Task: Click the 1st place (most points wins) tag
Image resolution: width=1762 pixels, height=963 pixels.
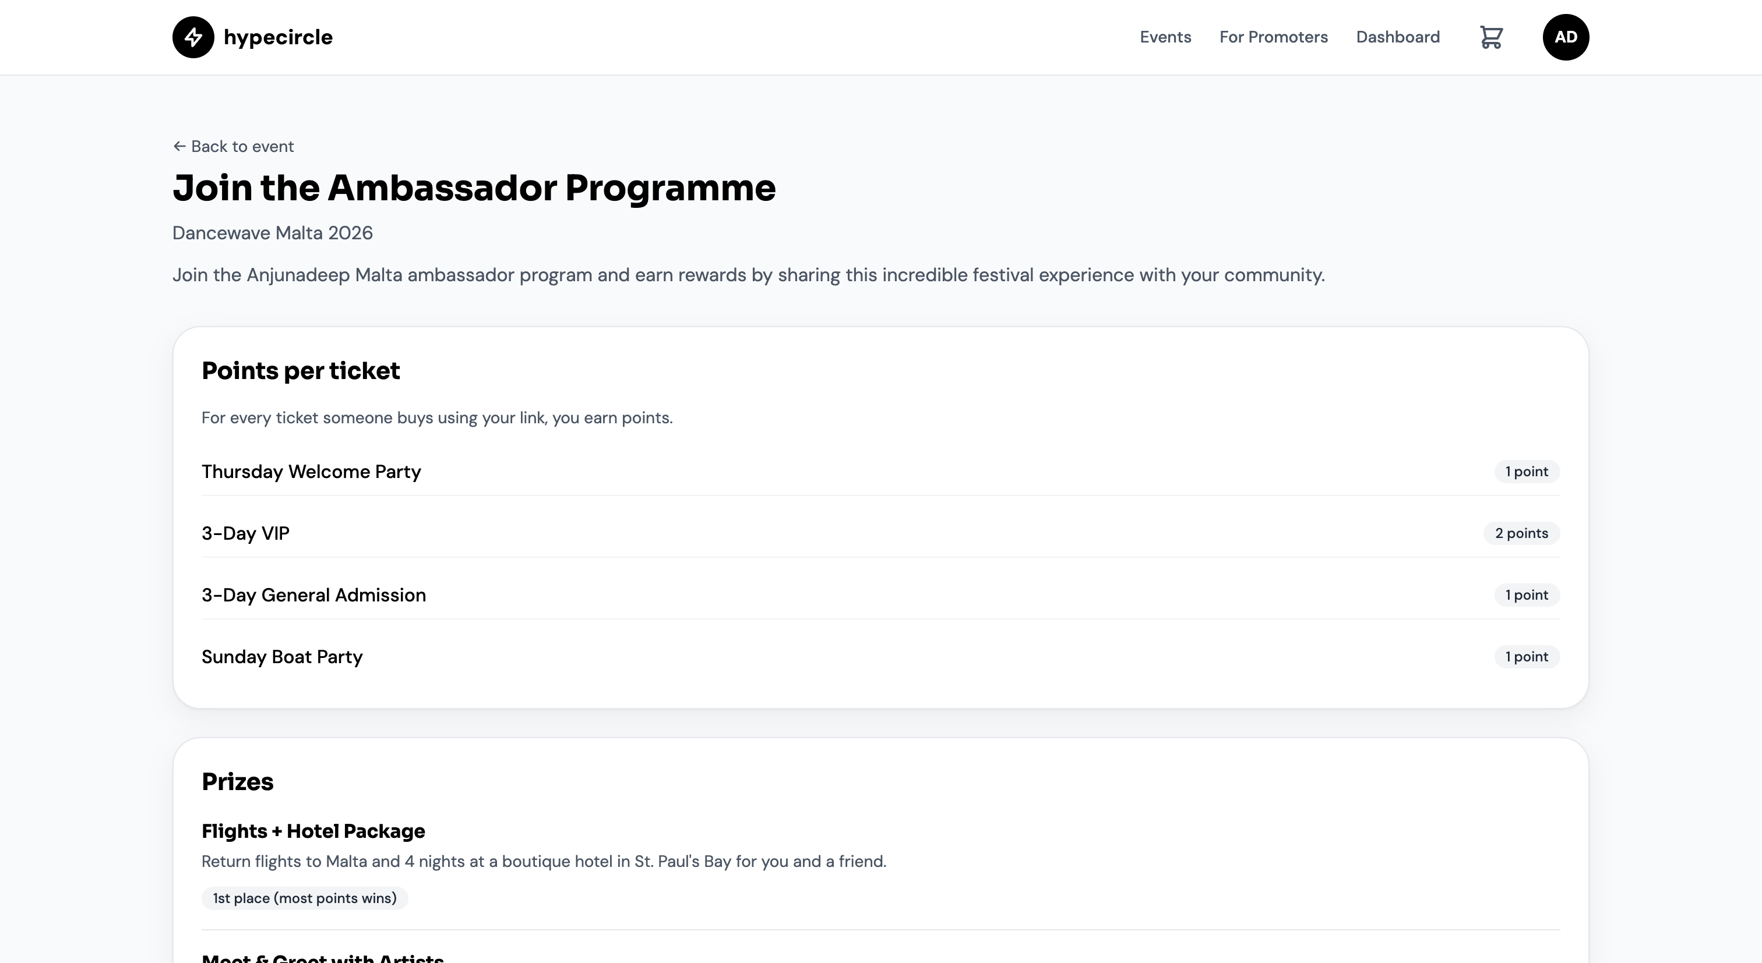Action: (x=304, y=898)
